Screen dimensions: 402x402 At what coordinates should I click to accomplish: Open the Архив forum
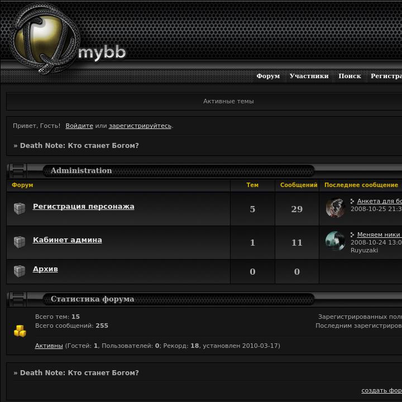pyautogui.click(x=45, y=269)
